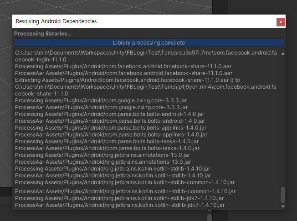
Task: Select Processing facebook-share-11.1.0.aar log line
Action: click(x=123, y=66)
